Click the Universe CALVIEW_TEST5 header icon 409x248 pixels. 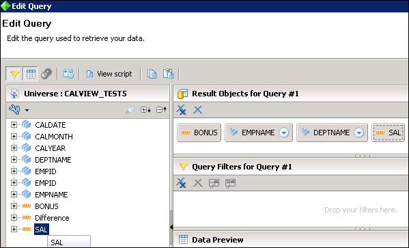coord(14,94)
